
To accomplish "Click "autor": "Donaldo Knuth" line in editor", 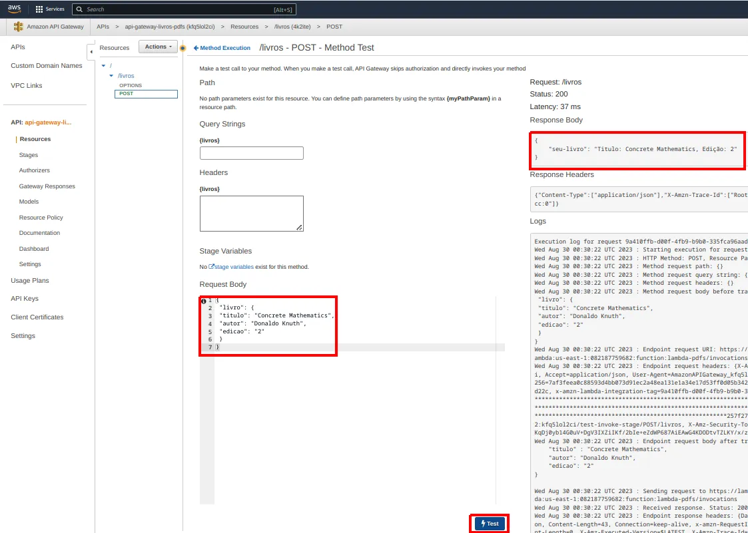I will point(262,323).
